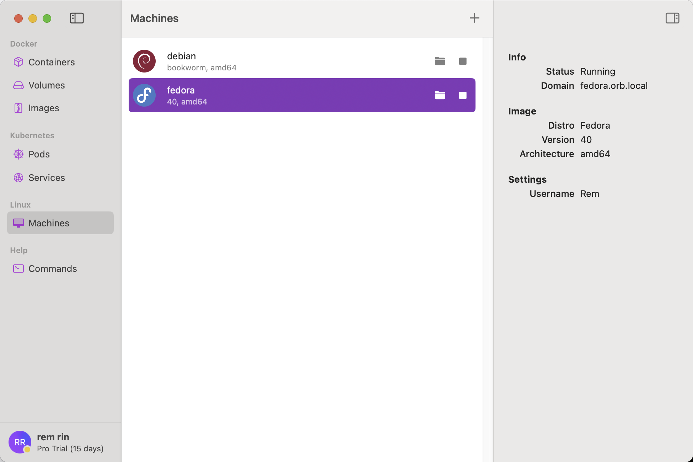Click the Commands terminal icon
The width and height of the screenshot is (693, 462).
18,269
